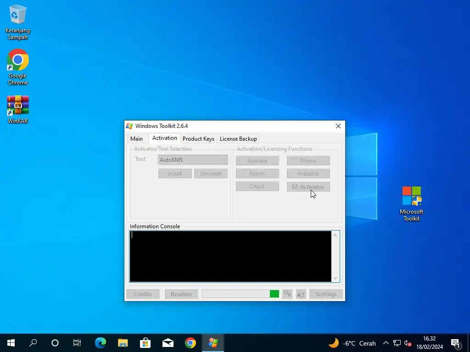Image resolution: width=470 pixels, height=352 pixels.
Task: Select WinRAR desktop shortcut
Action: point(18,110)
